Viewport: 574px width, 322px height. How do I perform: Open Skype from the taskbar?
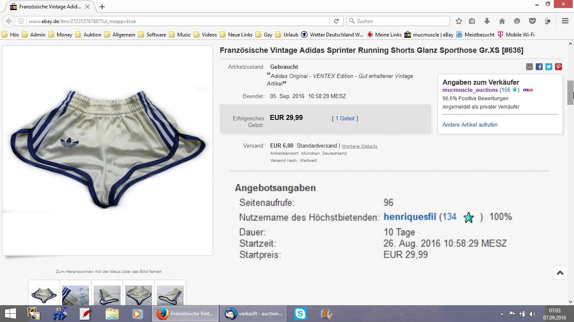[x=300, y=314]
